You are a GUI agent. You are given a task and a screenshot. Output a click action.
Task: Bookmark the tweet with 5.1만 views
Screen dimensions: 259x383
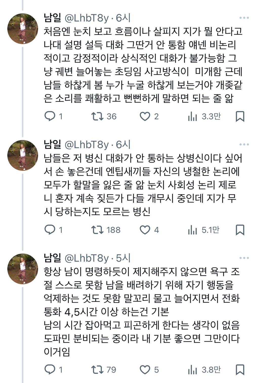(240, 230)
